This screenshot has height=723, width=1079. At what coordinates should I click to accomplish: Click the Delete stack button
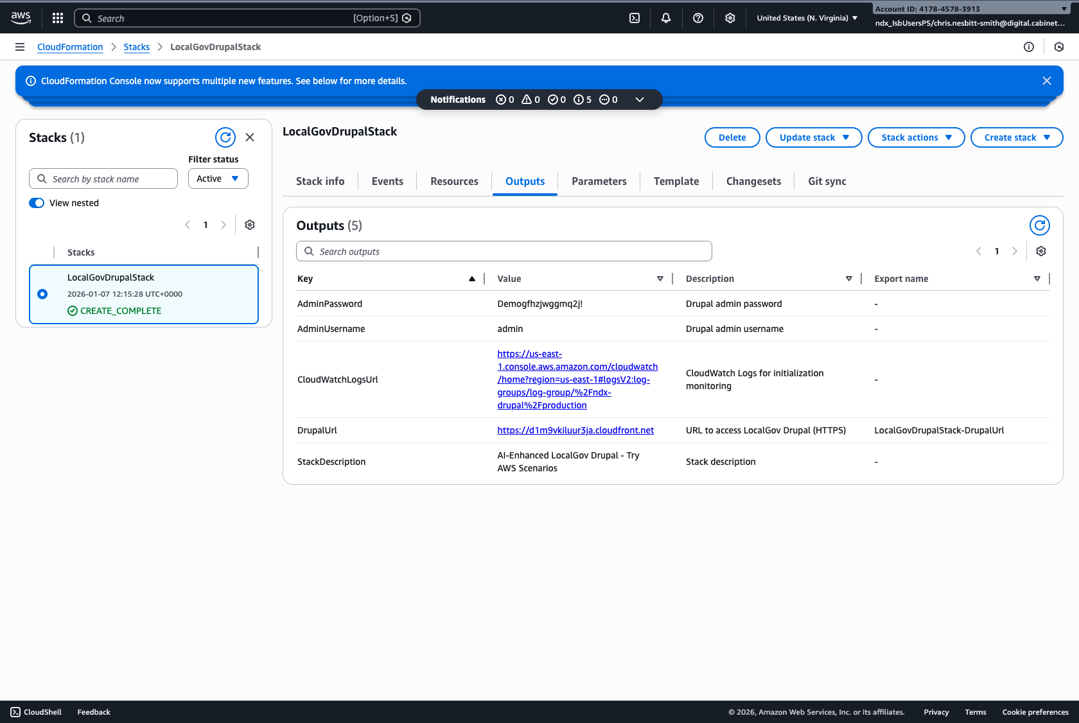pyautogui.click(x=732, y=137)
